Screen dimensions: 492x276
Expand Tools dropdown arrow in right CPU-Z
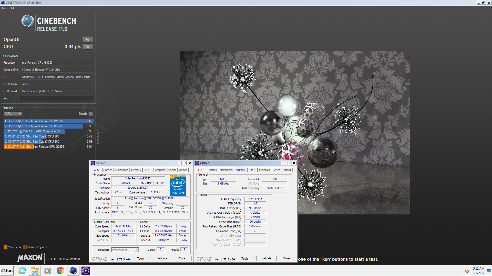tap(254, 258)
